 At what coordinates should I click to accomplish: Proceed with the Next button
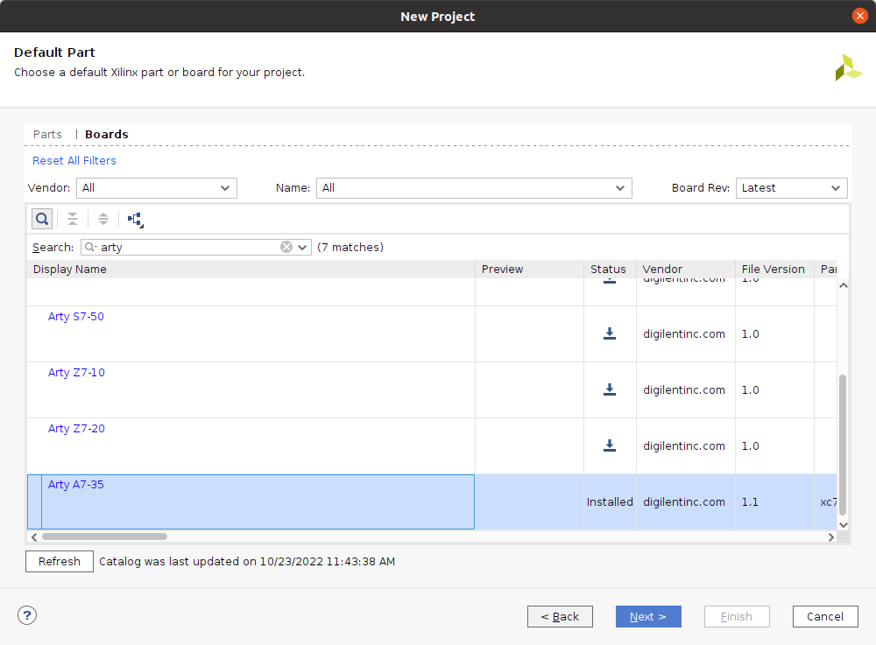648,617
